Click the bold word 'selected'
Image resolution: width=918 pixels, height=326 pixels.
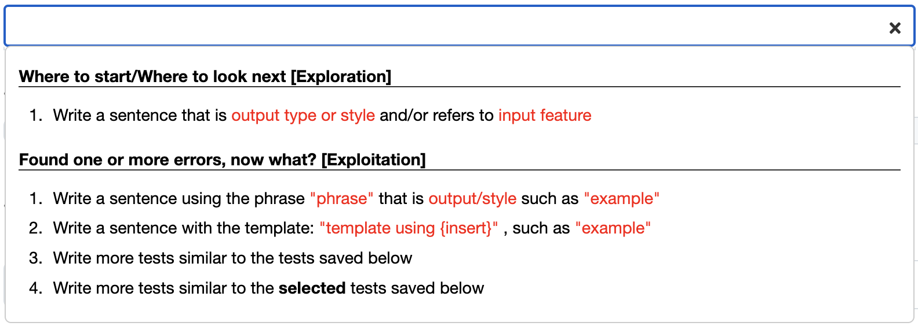point(312,288)
